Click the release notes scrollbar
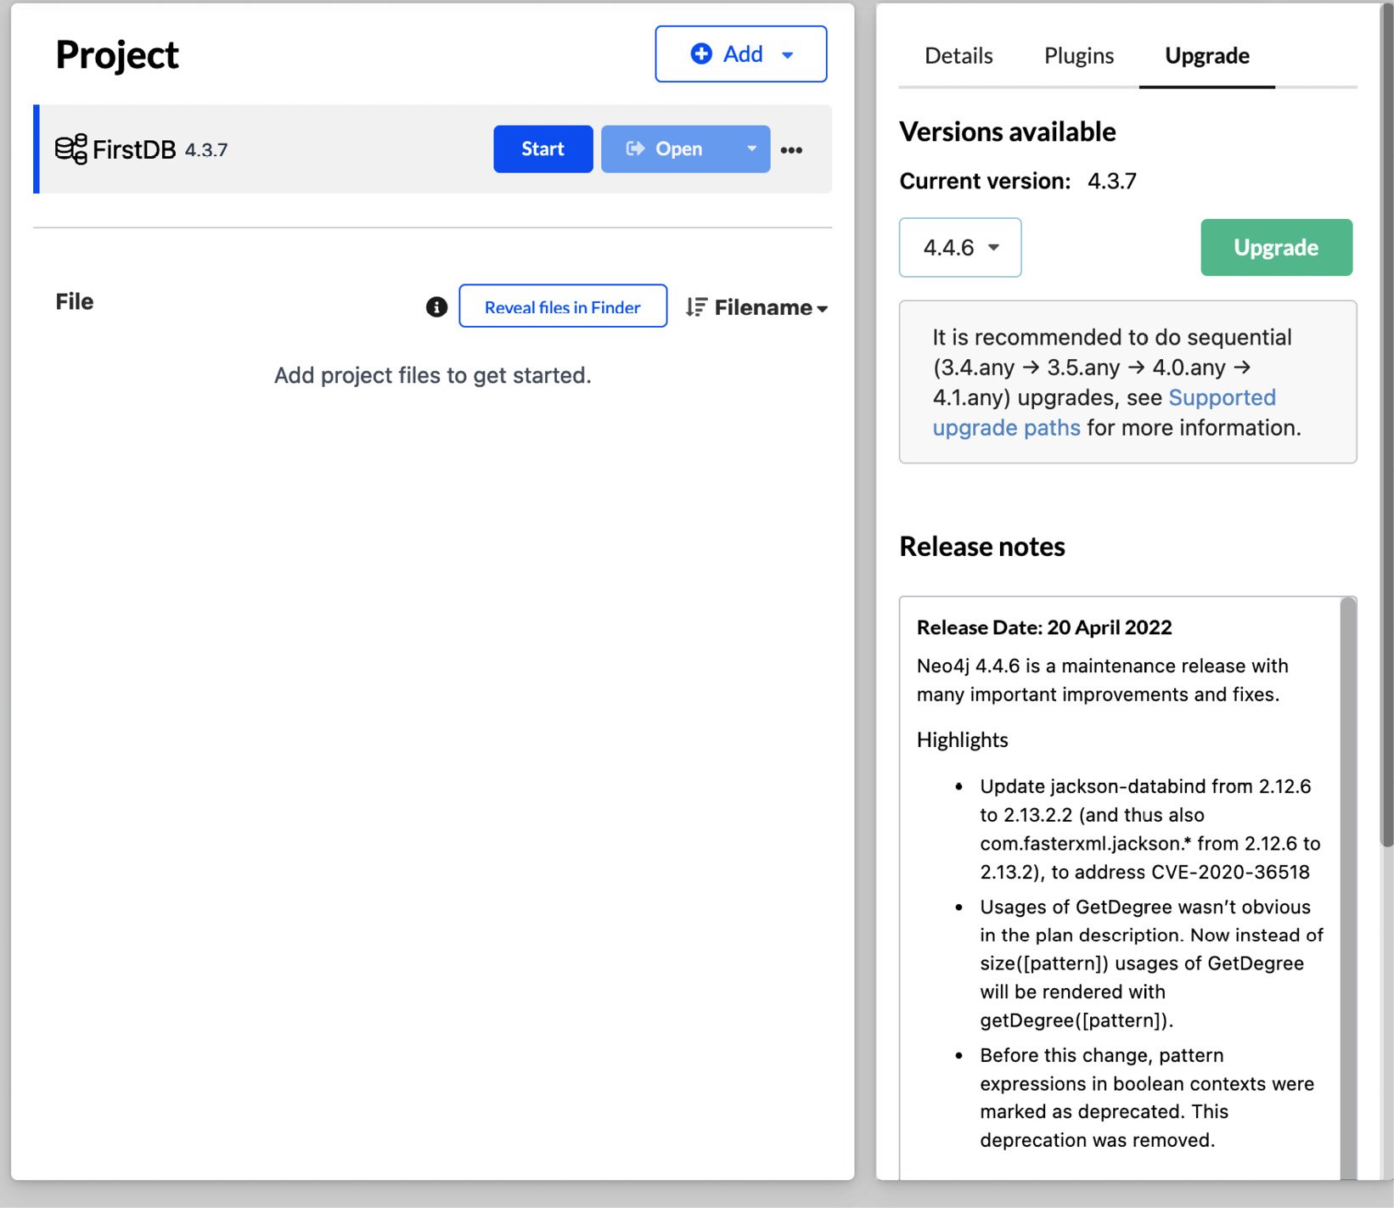The width and height of the screenshot is (1394, 1208). tap(1347, 887)
